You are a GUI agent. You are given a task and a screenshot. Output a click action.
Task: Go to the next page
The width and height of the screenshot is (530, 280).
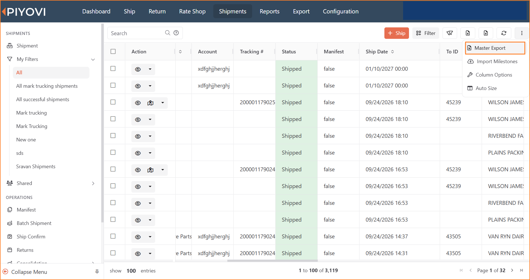[512, 270]
